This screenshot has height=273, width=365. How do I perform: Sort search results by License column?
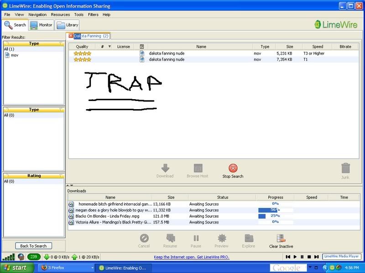124,47
